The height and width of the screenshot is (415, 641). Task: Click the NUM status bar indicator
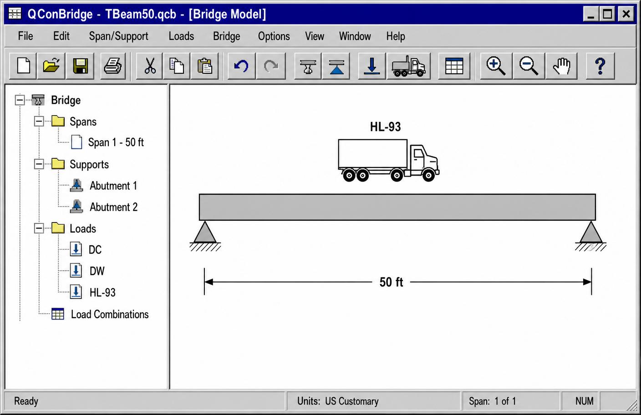[x=584, y=401]
